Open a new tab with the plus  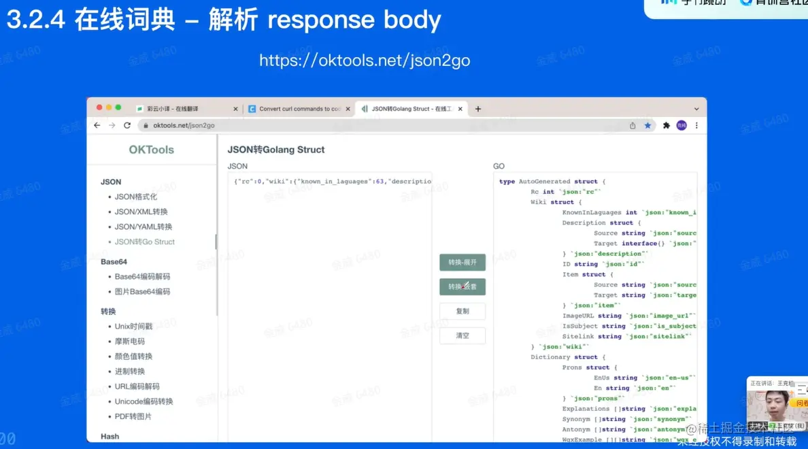(x=478, y=109)
